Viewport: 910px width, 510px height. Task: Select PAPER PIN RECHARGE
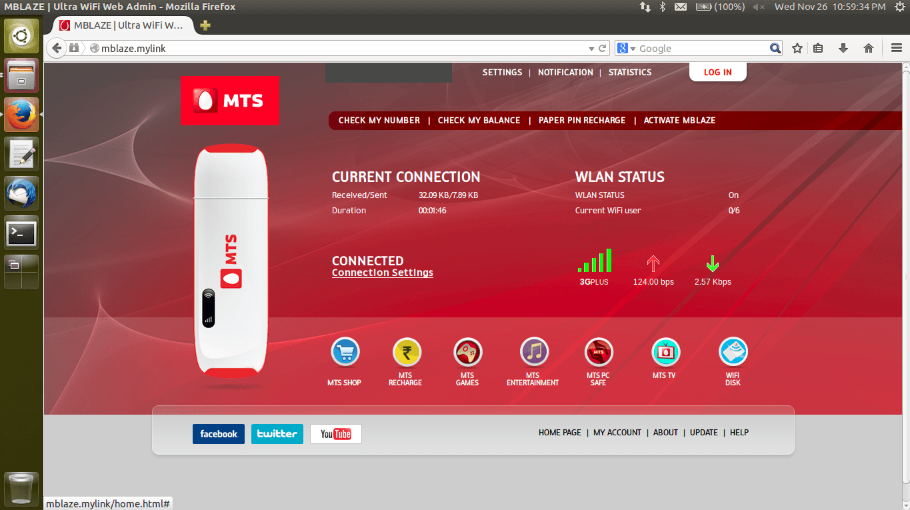582,120
